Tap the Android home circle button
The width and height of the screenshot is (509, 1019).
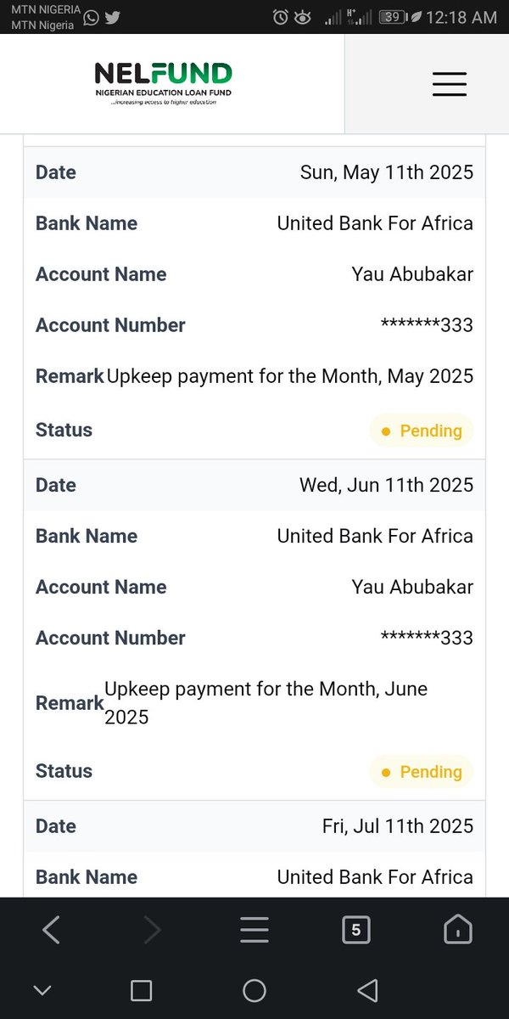coord(255,990)
